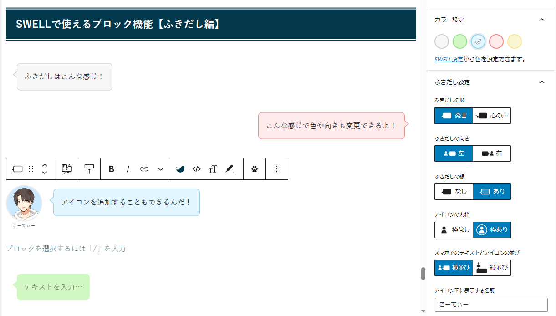
Task: Click the block drag handle icon
Action: point(31,169)
